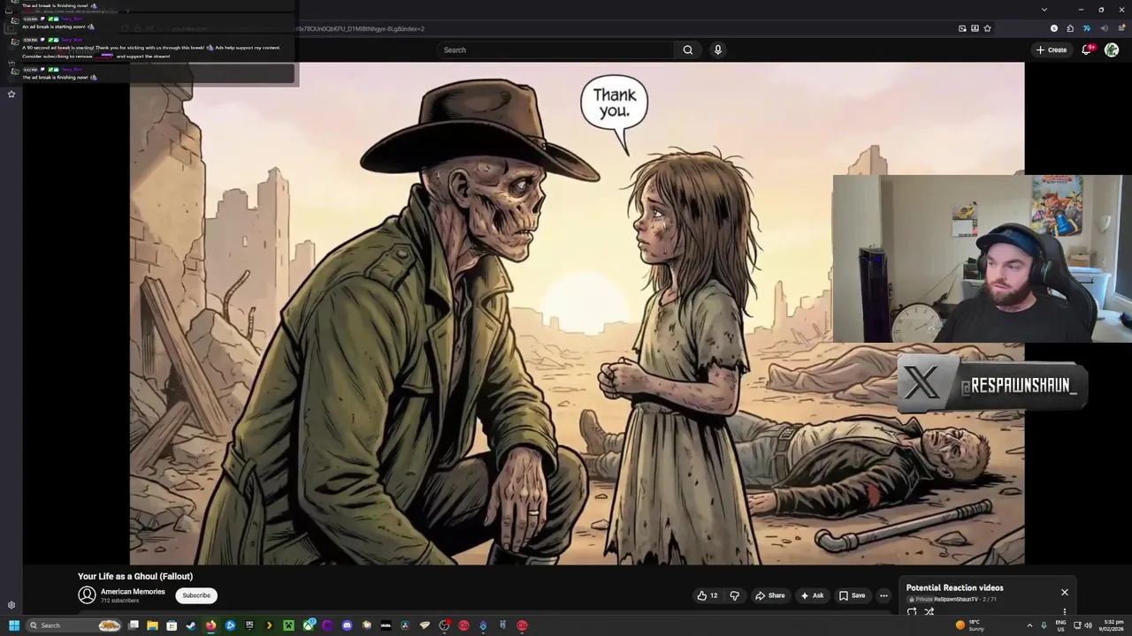Open the clock and date flyout
Viewport: 1132px width, 636px height.
coord(1113,625)
